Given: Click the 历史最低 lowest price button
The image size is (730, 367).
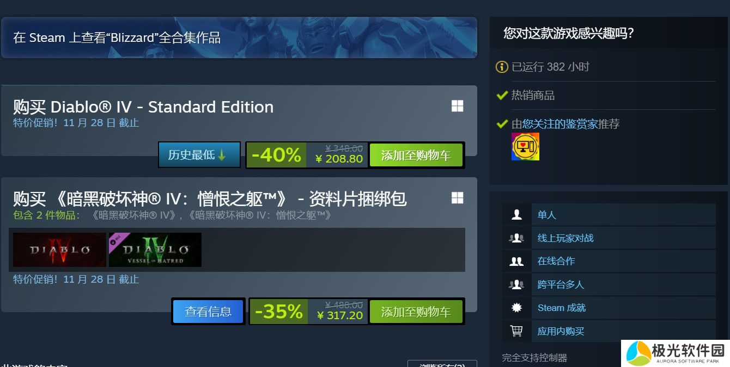Looking at the screenshot, I should (199, 155).
